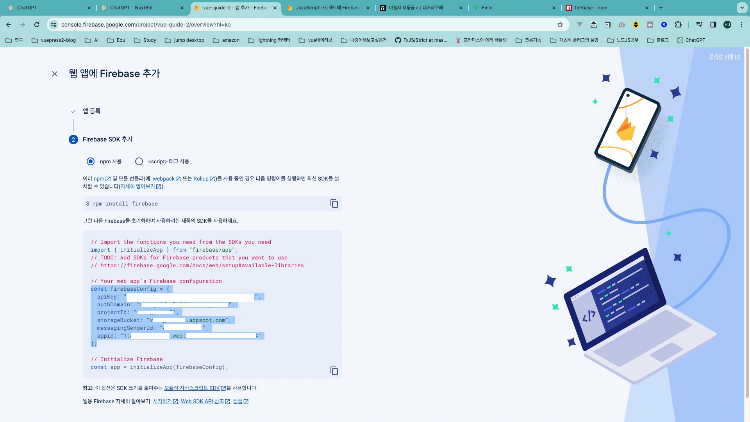Open the AI bookmark folder
This screenshot has height=422, width=750.
click(x=92, y=40)
